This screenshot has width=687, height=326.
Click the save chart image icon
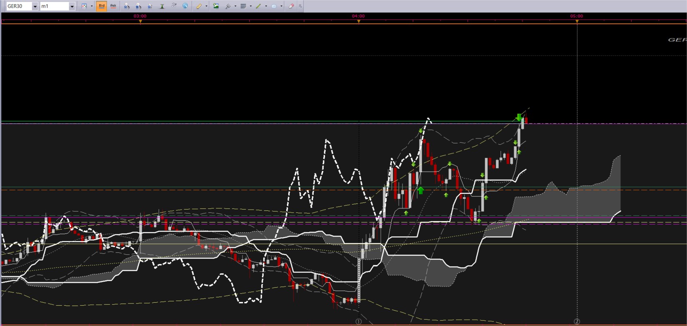click(216, 6)
